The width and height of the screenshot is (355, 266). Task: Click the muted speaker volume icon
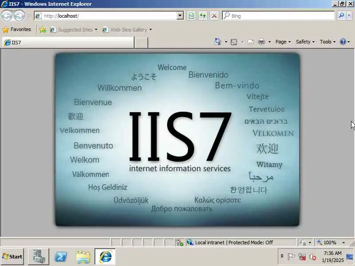tap(313, 257)
